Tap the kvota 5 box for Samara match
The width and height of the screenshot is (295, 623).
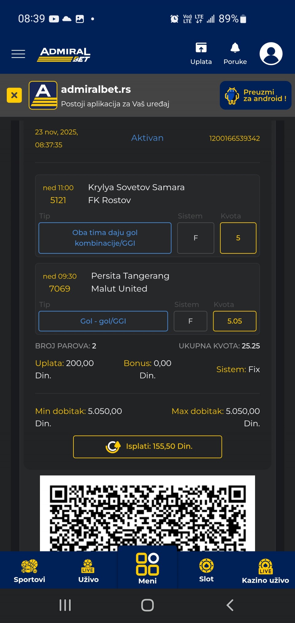coord(238,238)
